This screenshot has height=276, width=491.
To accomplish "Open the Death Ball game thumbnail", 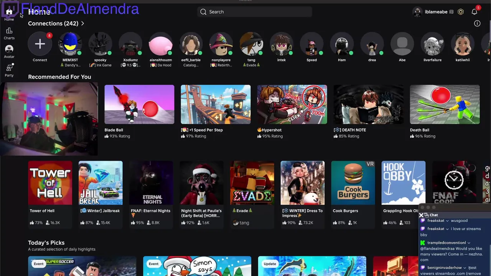I will 445,105.
